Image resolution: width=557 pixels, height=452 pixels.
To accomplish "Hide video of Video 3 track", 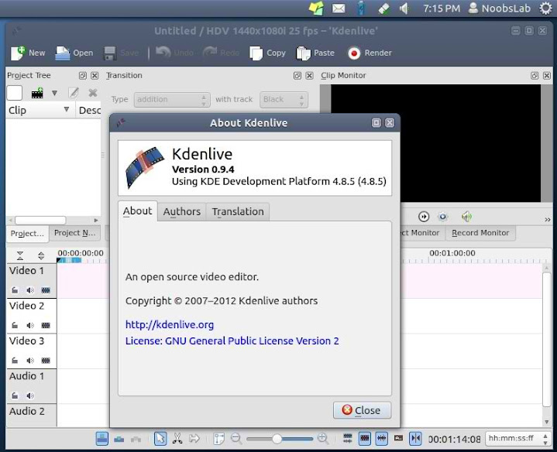I will [x=46, y=361].
